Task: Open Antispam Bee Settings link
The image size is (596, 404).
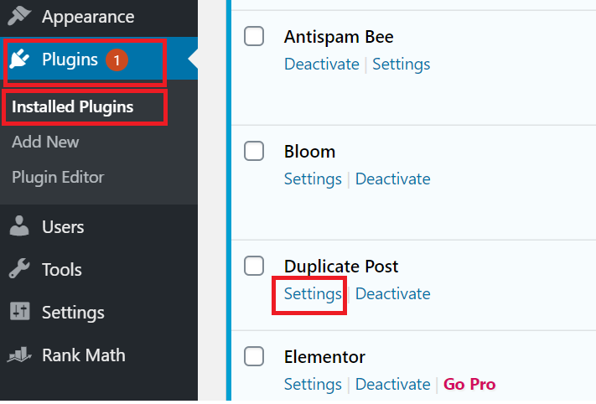Action: click(401, 64)
